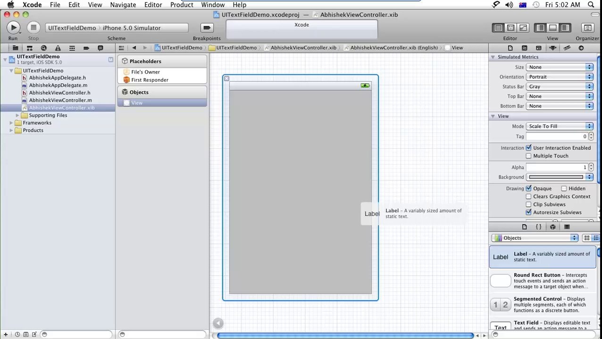
Task: Open the Product menu
Action: (182, 5)
